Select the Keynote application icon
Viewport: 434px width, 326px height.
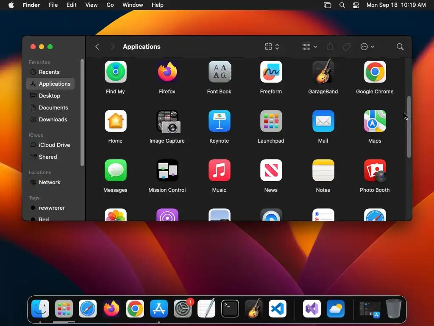coord(219,121)
